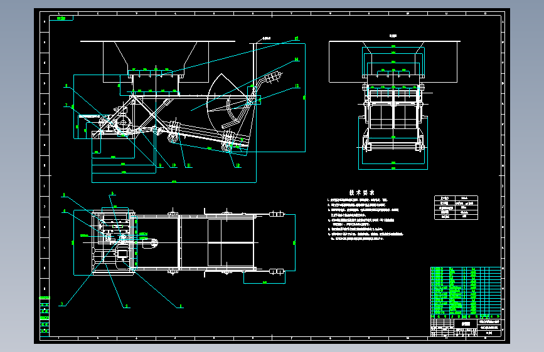Select part callout number 11
The image size is (544, 352).
click(188, 165)
